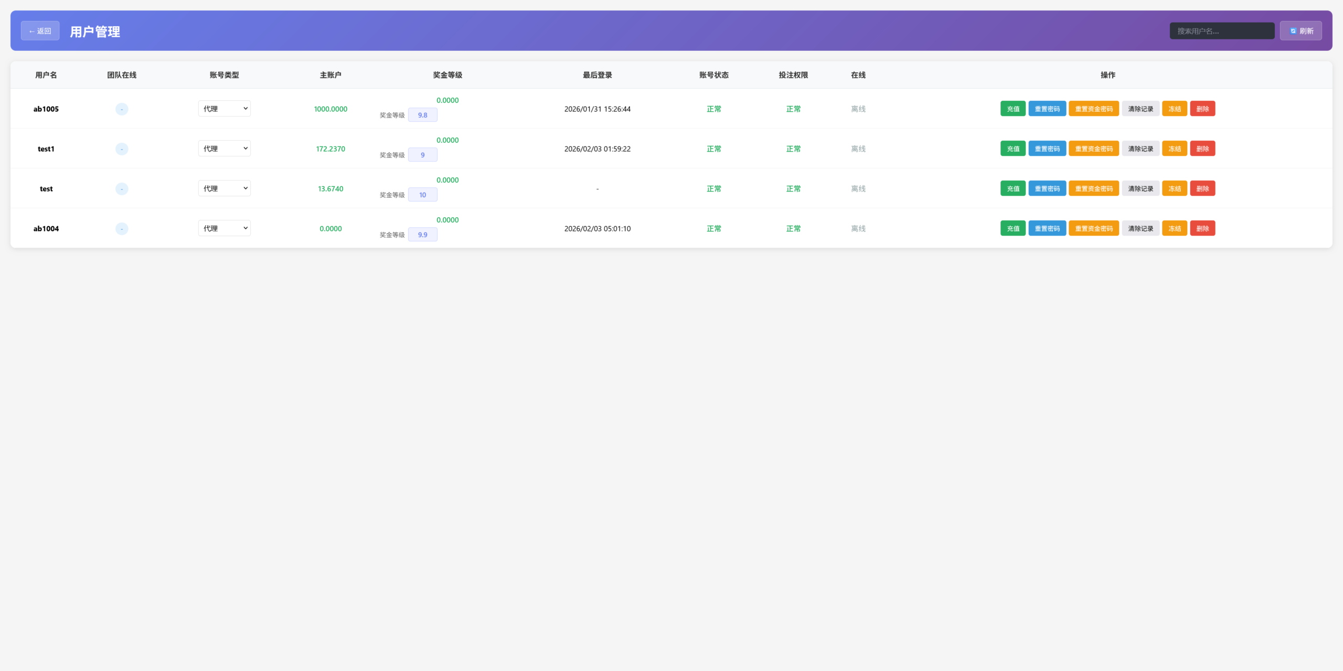Reset fund password for user test

1093,188
